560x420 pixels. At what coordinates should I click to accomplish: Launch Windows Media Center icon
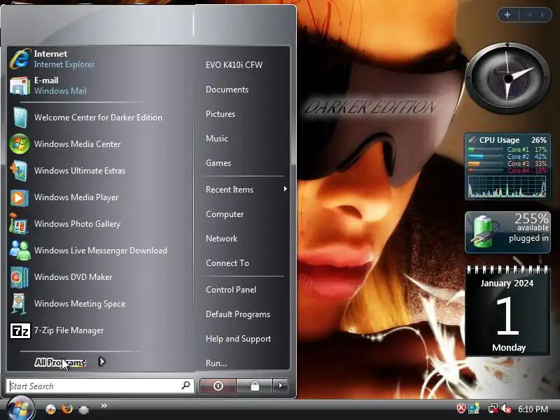click(x=20, y=144)
